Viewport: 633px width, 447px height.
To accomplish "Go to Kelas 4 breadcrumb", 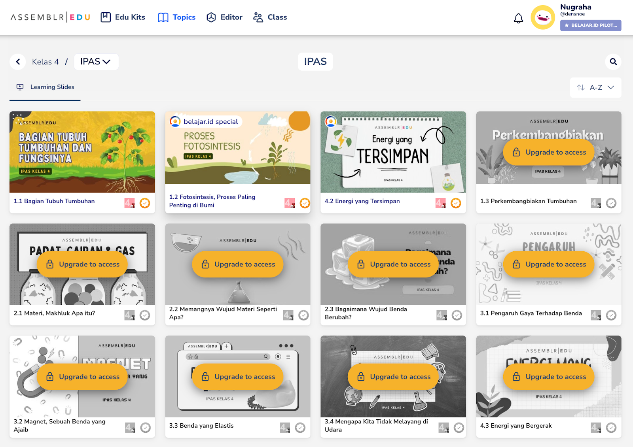I will click(45, 62).
